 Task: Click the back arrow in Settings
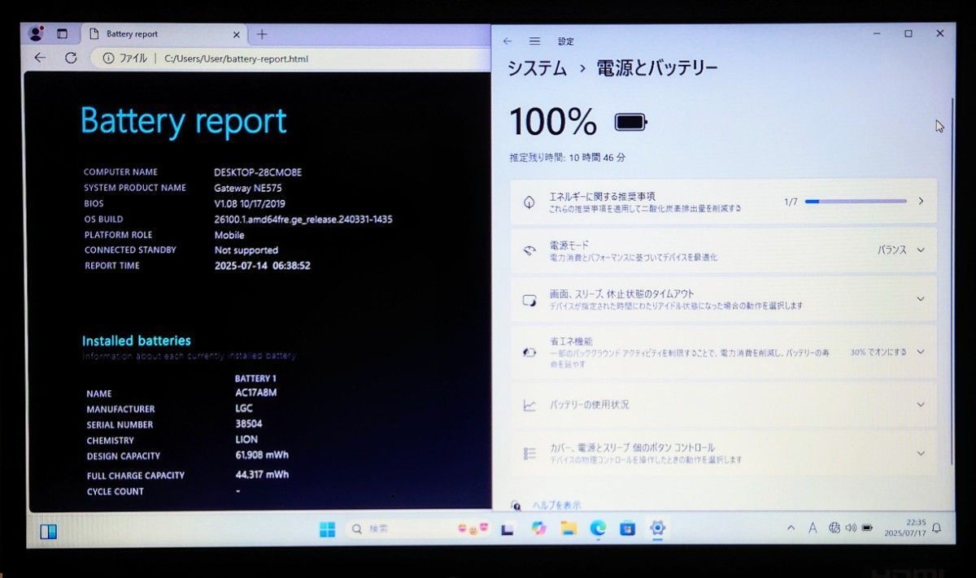(x=507, y=41)
